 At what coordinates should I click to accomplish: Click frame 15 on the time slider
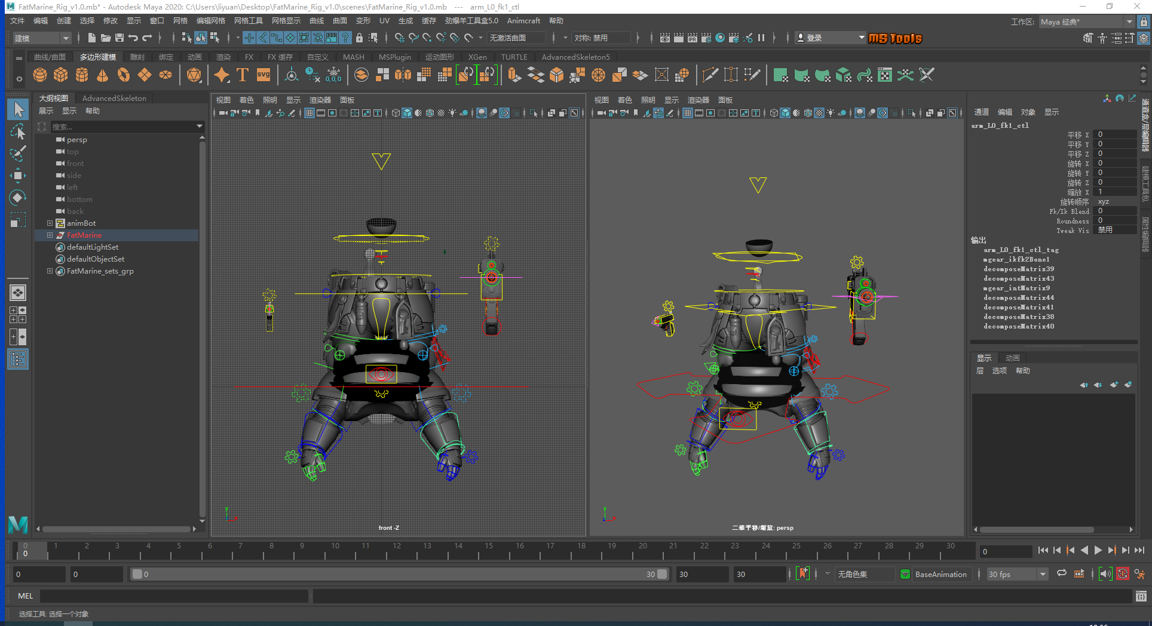[x=489, y=550]
